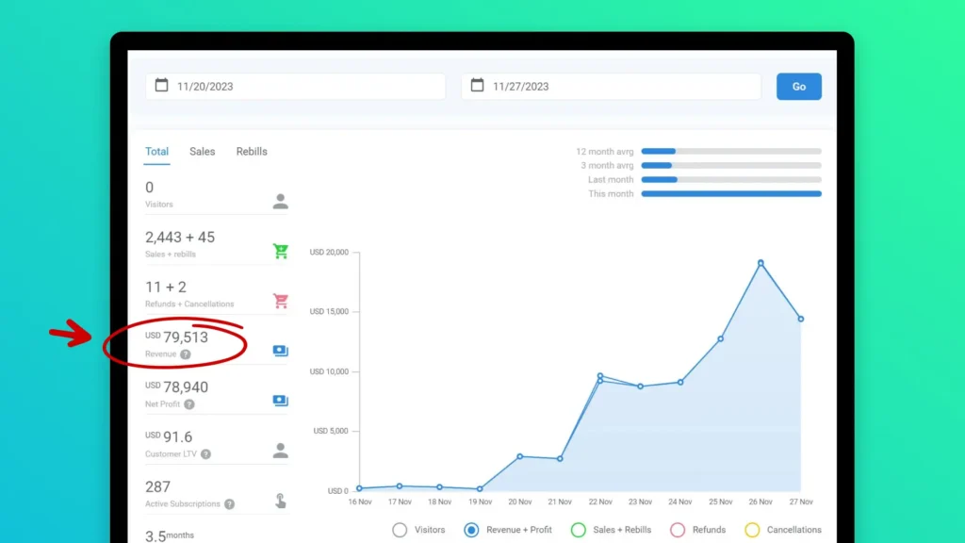Select the Visitors chart radio button
The width and height of the screenshot is (965, 543).
[400, 530]
